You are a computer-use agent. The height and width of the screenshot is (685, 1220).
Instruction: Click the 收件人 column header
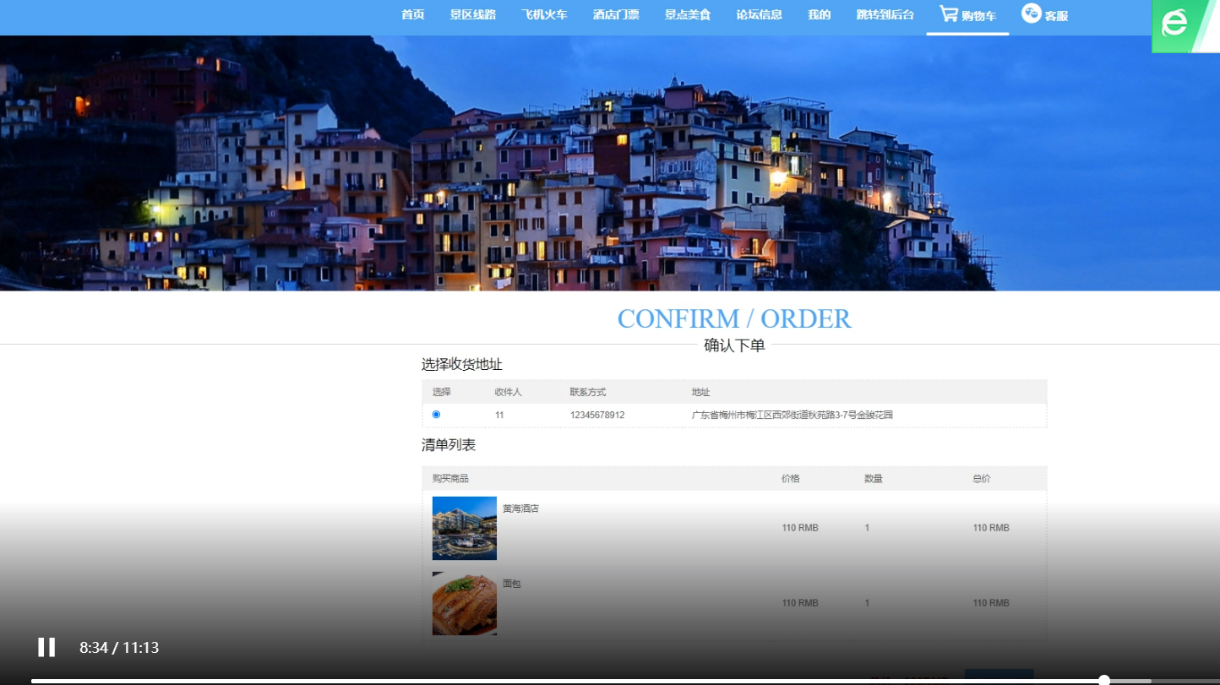[509, 392]
